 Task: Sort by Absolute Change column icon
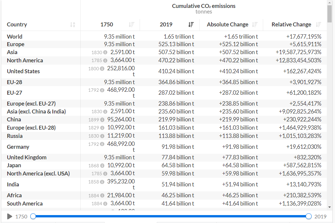point(255,25)
